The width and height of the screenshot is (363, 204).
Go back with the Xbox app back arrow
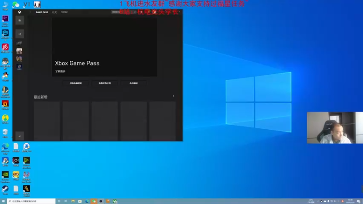point(30,12)
